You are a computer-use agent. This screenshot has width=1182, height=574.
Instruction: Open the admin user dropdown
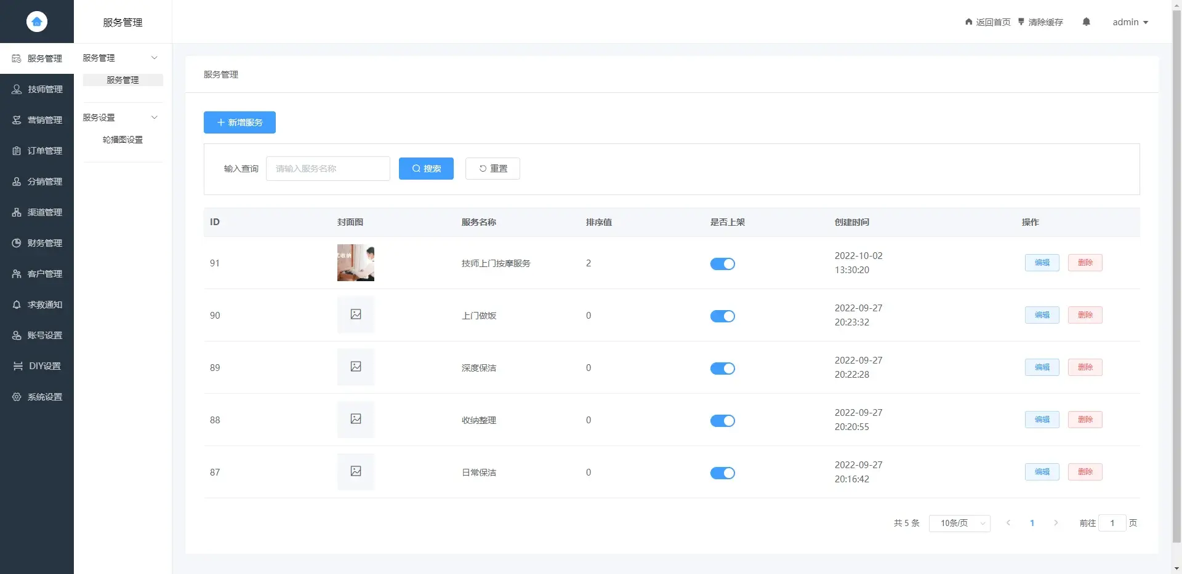(x=1130, y=22)
